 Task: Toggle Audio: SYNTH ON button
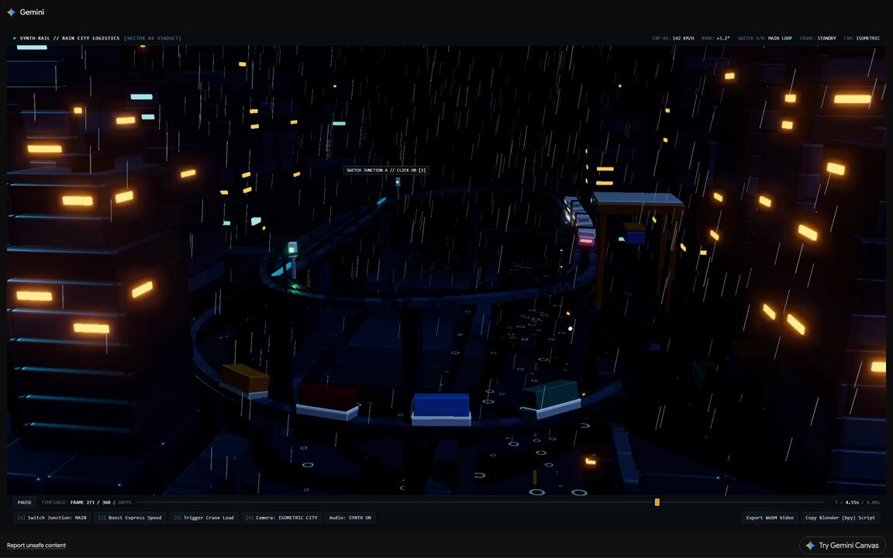click(x=350, y=518)
